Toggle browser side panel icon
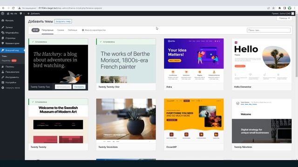This screenshot has width=298, height=167. coord(284,8)
